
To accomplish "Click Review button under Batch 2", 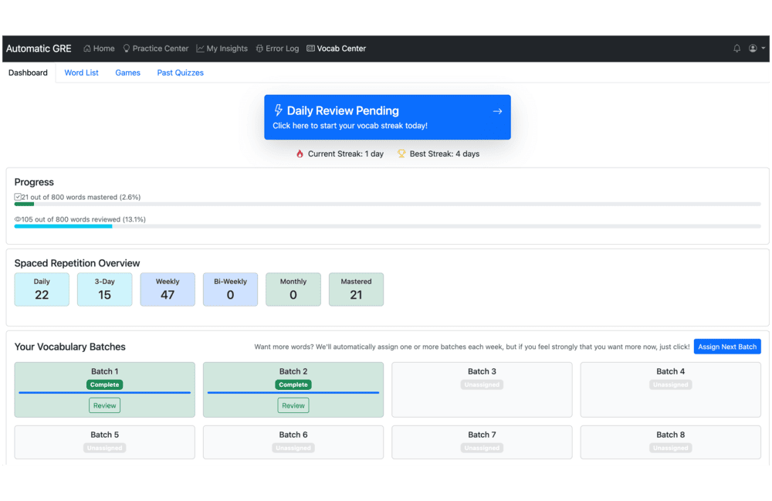I will 293,405.
